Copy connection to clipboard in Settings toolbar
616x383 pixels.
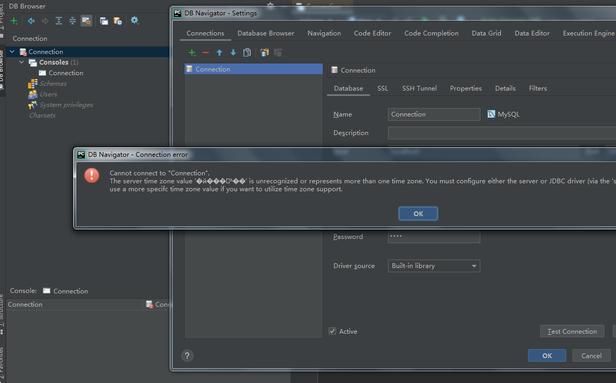[x=265, y=52]
